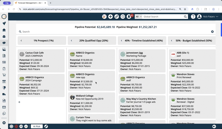The width and height of the screenshot is (222, 129).
Task: Open the A/B layout icon in sidebar
Action: click(x=4, y=62)
